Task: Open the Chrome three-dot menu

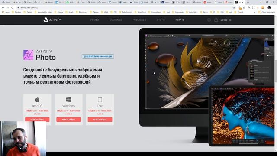Action: coord(274,7)
